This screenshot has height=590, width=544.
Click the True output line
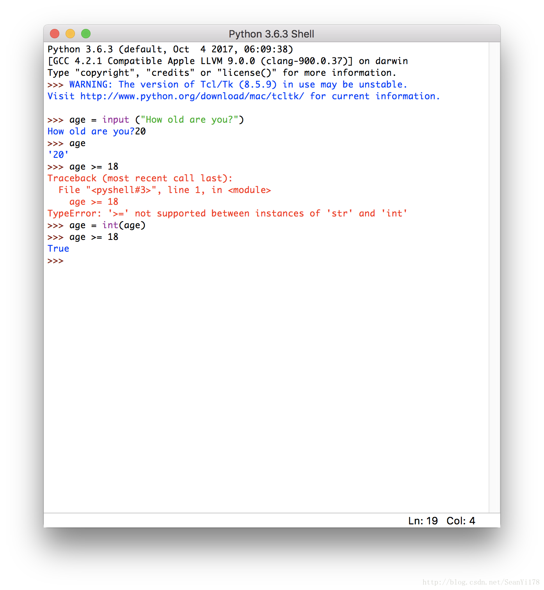[x=58, y=249]
